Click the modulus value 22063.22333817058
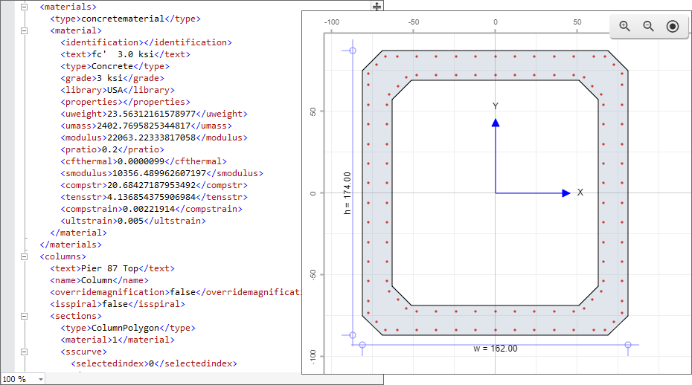Image resolution: width=692 pixels, height=385 pixels. coord(151,138)
